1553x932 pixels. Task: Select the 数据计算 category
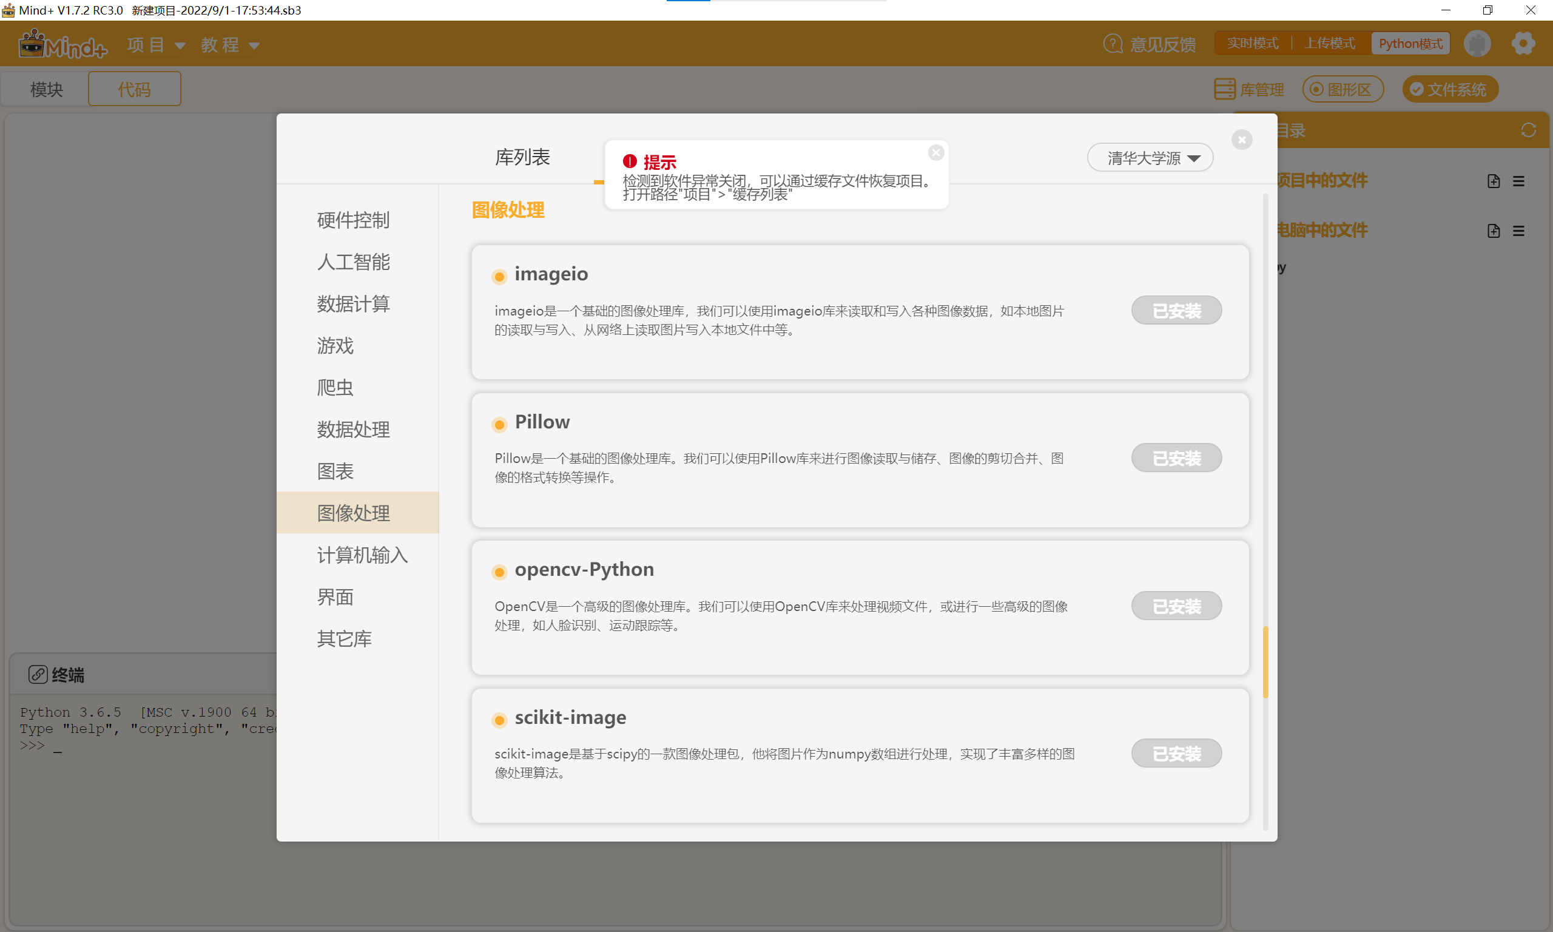coord(354,303)
